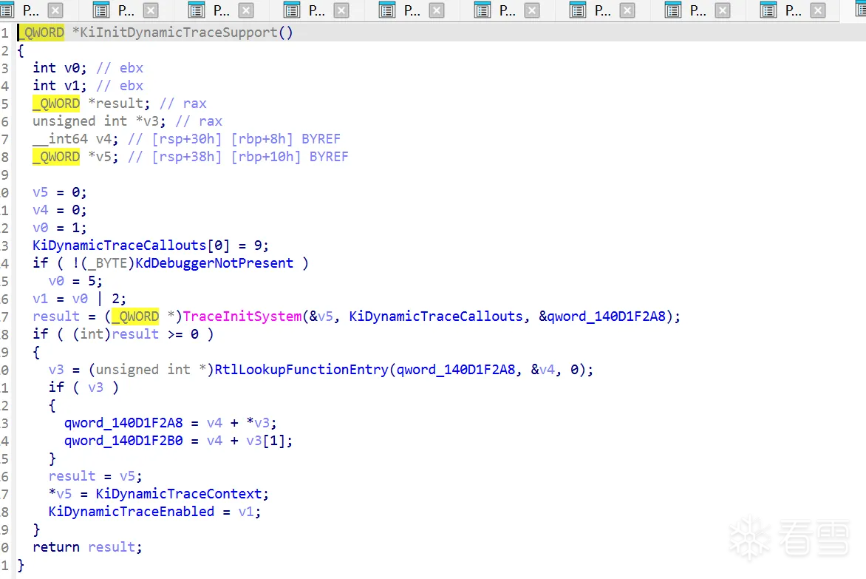Click KiDynamicTraceCallouts argument in TraceInitSystem call
Viewport: 866px width, 579px height.
(x=436, y=316)
